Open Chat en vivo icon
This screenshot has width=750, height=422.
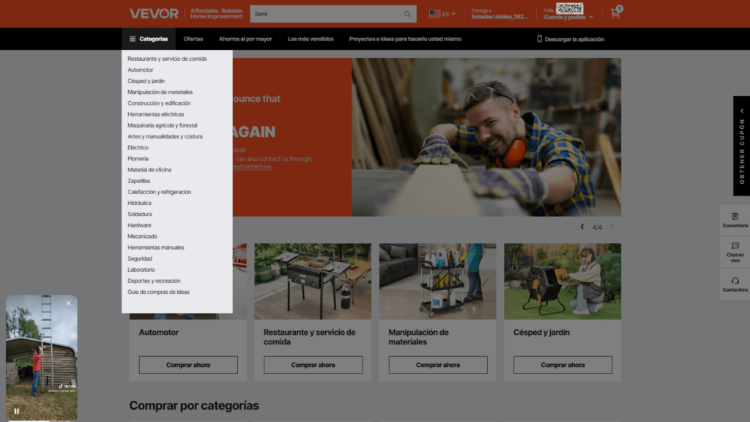point(735,246)
